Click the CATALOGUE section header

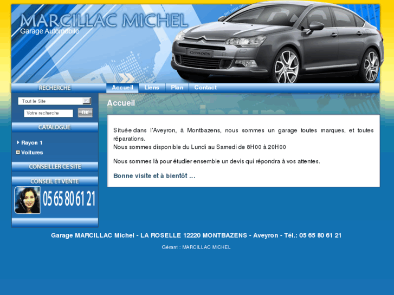click(x=55, y=127)
